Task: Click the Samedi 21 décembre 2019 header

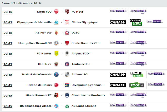Action: [21, 3]
